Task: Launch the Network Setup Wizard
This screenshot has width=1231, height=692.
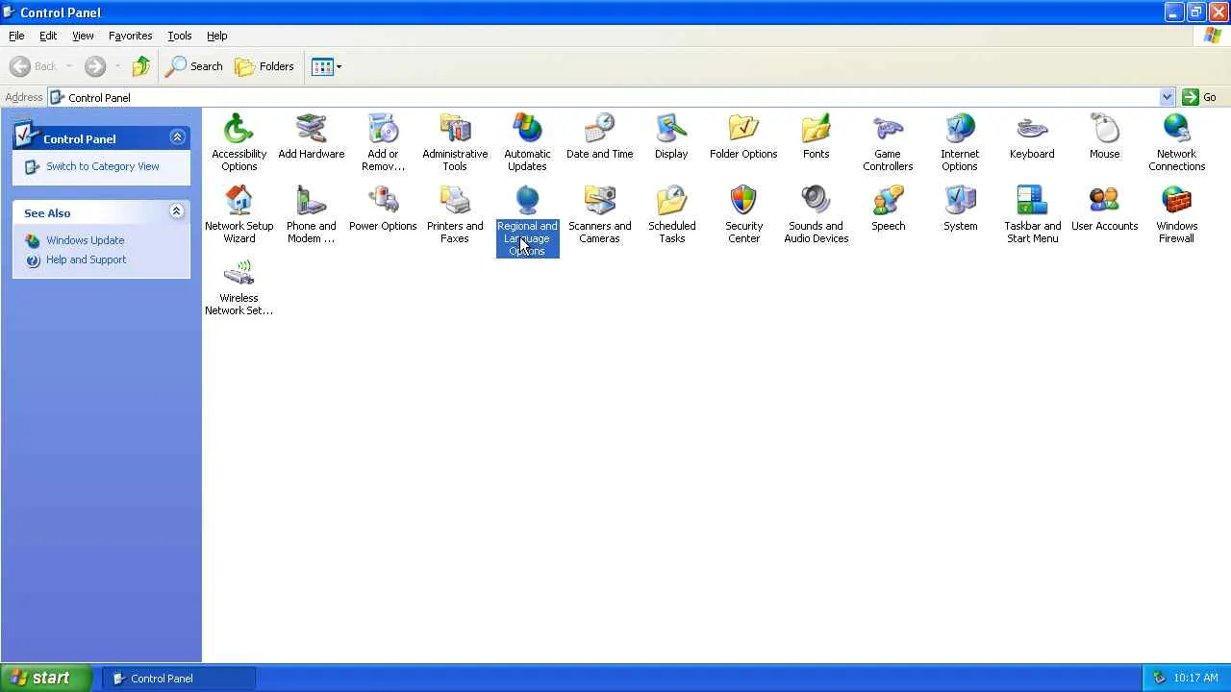Action: (239, 214)
